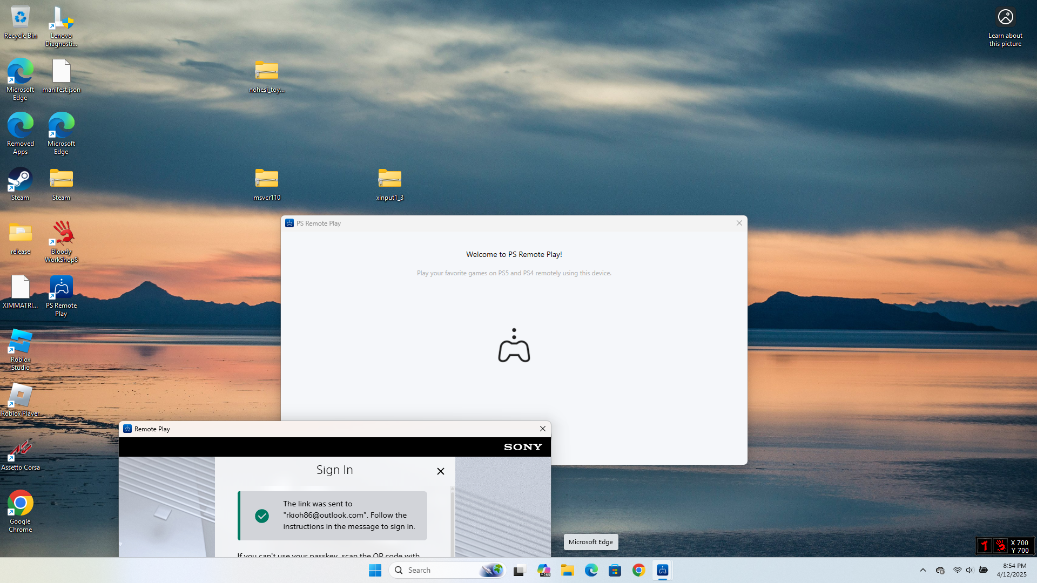
Task: Open Wi-Fi network settings in tray
Action: (957, 570)
